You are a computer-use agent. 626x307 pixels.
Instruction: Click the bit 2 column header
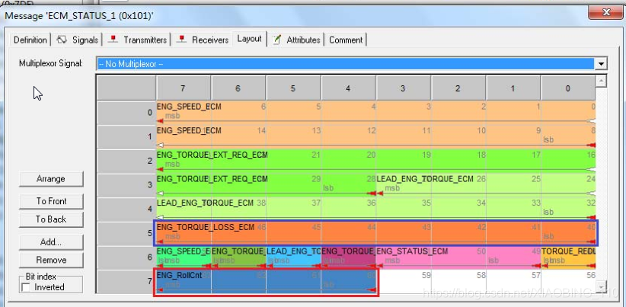[x=458, y=88]
